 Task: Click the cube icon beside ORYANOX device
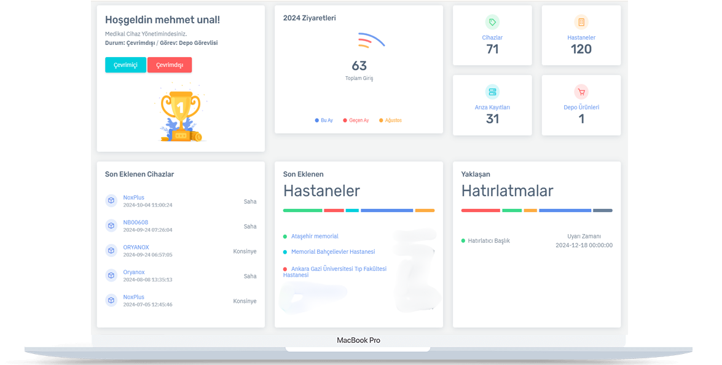[x=111, y=251]
